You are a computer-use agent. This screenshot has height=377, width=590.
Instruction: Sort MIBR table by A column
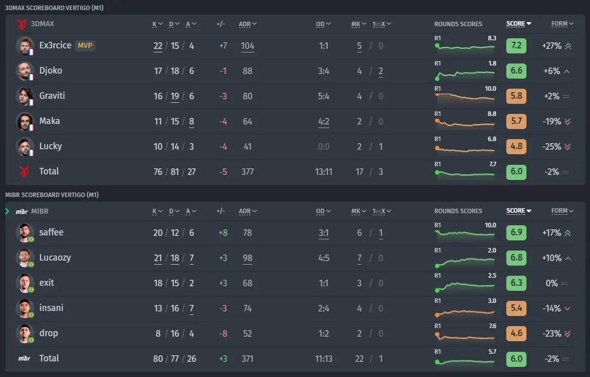[x=191, y=211]
